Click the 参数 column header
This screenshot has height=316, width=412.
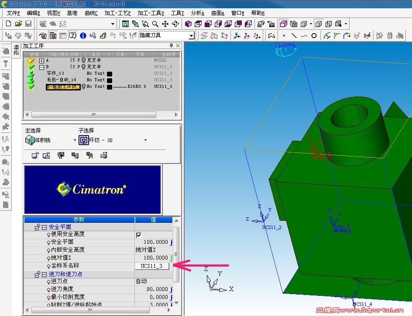click(79, 219)
